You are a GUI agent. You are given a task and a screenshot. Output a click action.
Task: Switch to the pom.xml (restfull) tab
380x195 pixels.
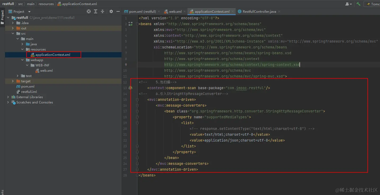coord(142,12)
